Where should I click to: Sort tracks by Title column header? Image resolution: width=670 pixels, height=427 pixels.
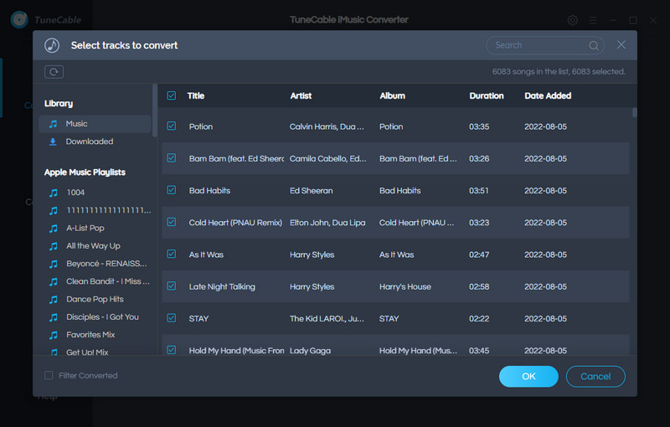tap(196, 96)
